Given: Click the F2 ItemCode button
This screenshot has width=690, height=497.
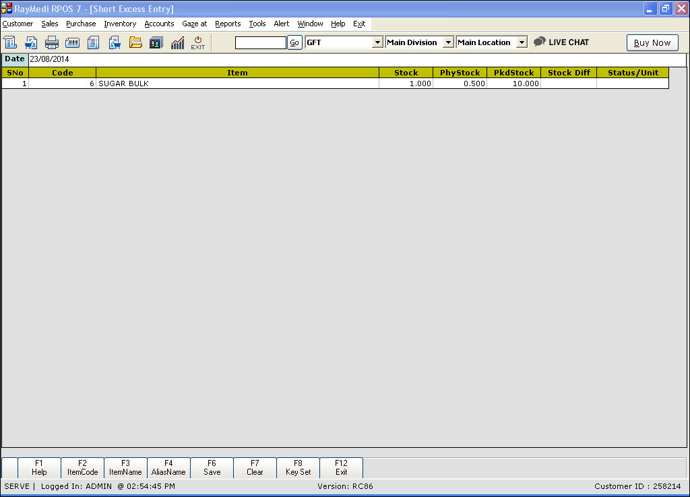Looking at the screenshot, I should pos(82,467).
